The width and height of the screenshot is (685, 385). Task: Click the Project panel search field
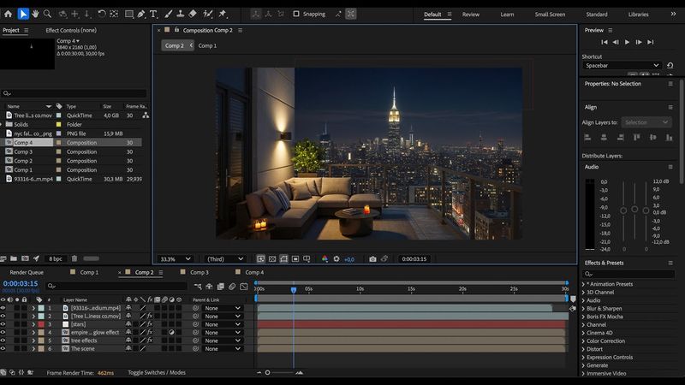tap(74, 93)
